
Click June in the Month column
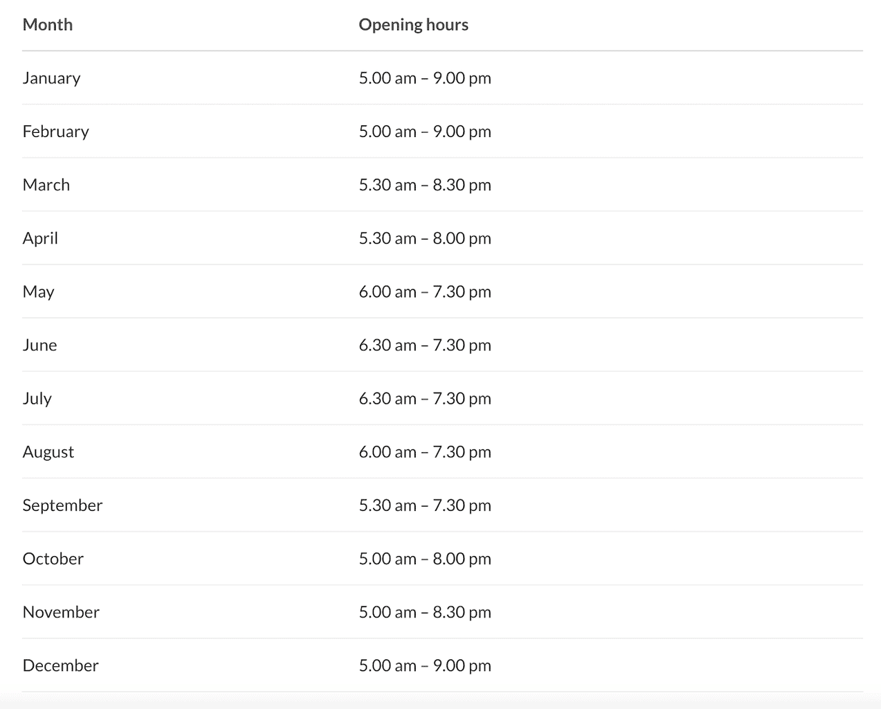[39, 345]
